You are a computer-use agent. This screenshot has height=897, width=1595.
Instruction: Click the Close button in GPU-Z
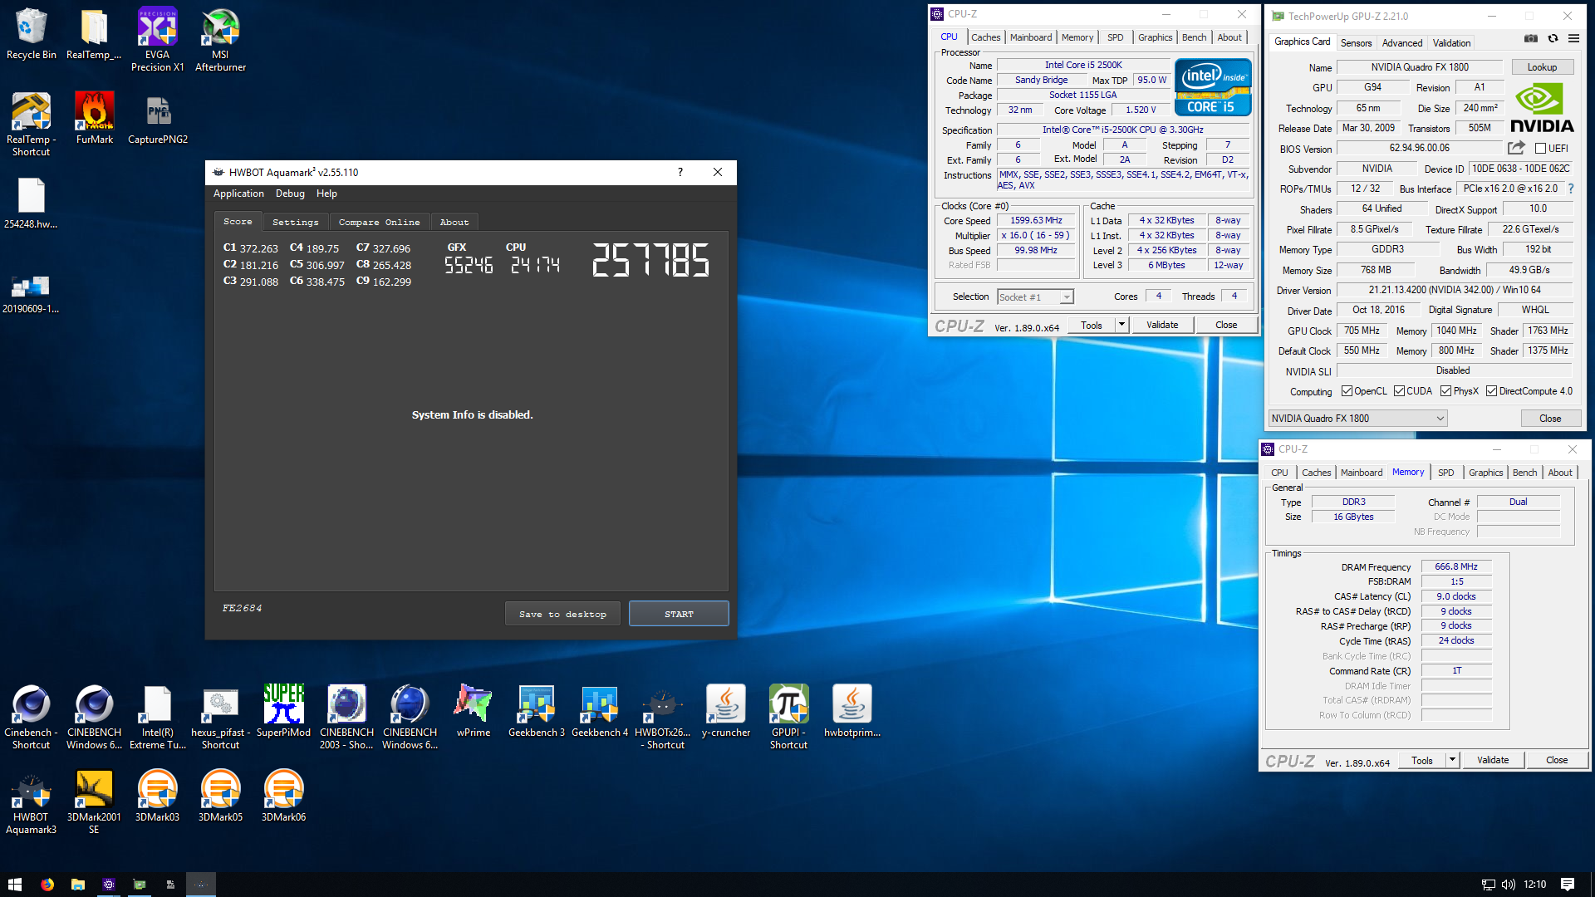(x=1550, y=419)
